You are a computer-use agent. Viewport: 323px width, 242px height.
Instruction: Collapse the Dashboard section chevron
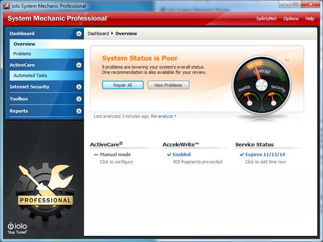(x=78, y=33)
